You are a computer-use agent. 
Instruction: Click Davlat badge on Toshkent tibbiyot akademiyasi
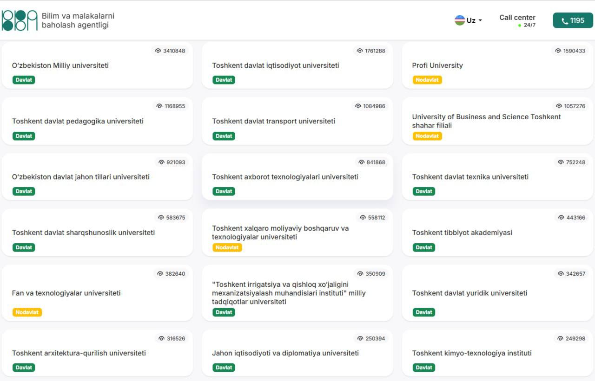[424, 247]
